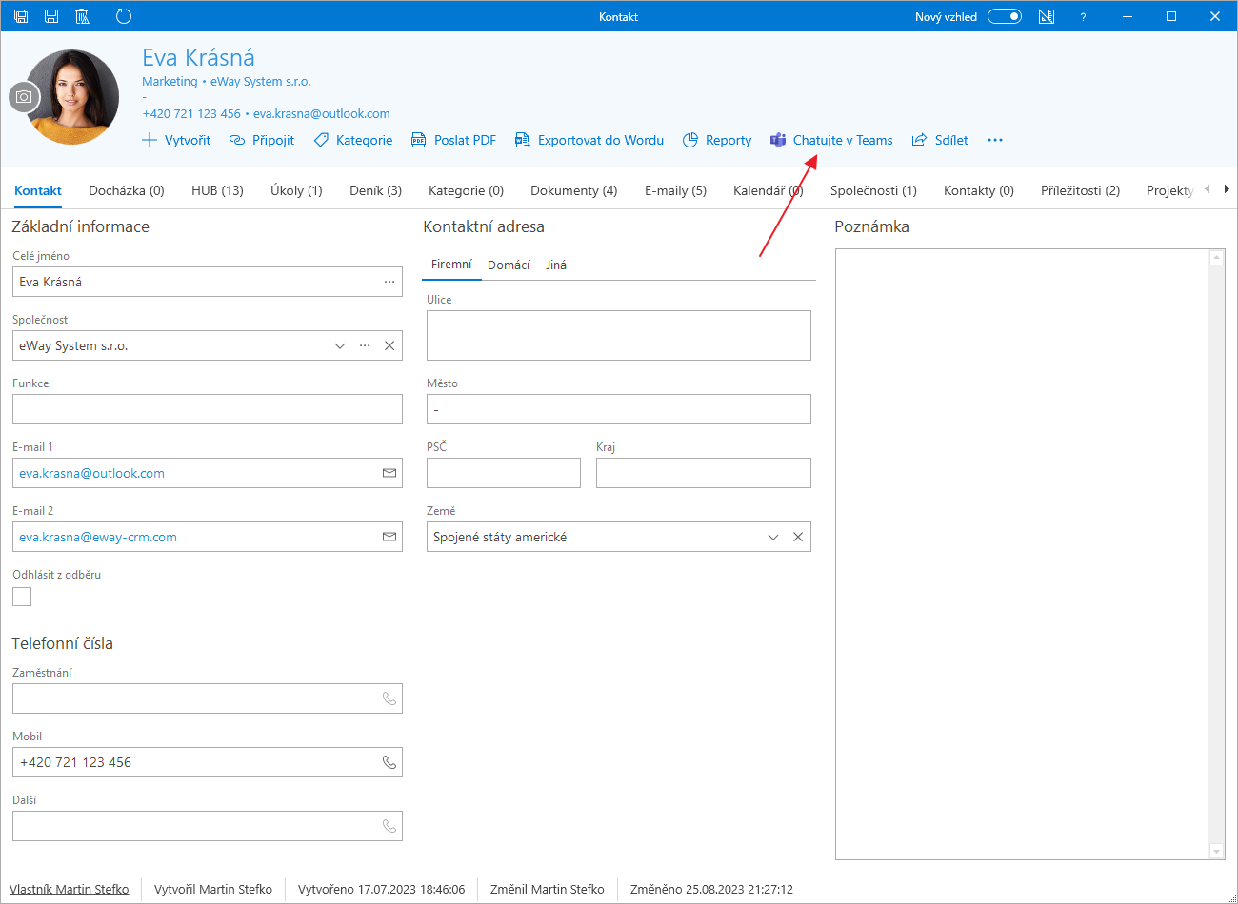Toggle the Nový vzhled switch
This screenshot has height=904, width=1238.
[1005, 16]
